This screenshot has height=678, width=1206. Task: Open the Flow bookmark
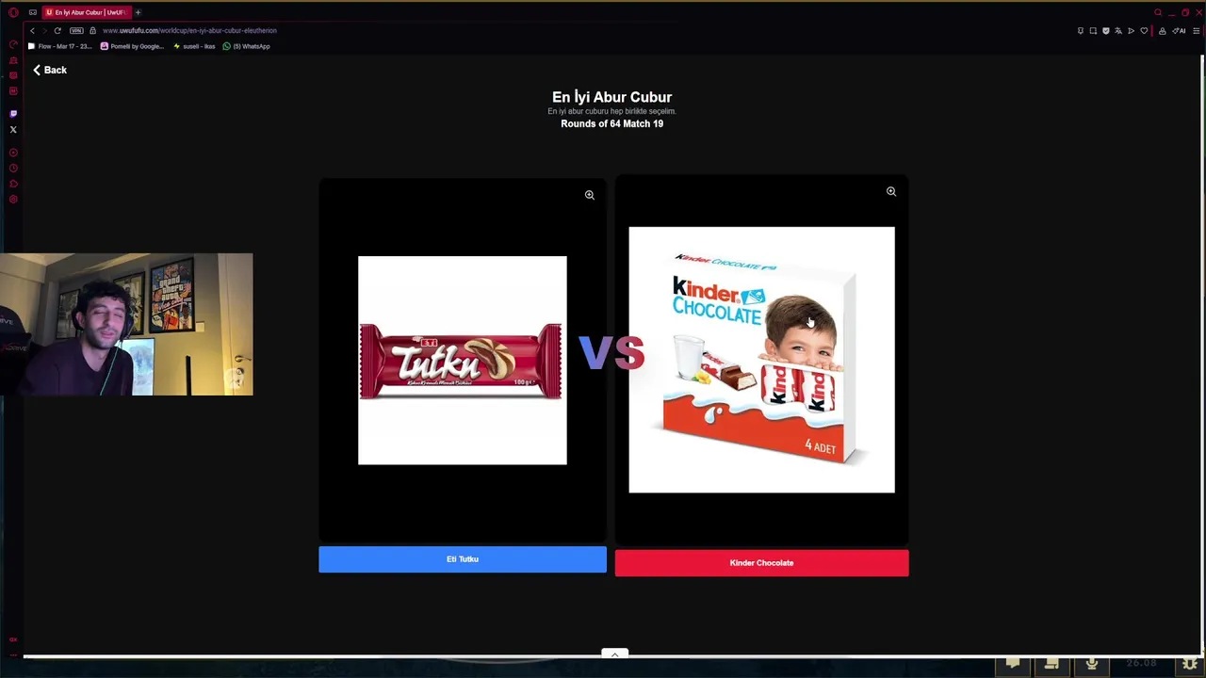pyautogui.click(x=60, y=46)
